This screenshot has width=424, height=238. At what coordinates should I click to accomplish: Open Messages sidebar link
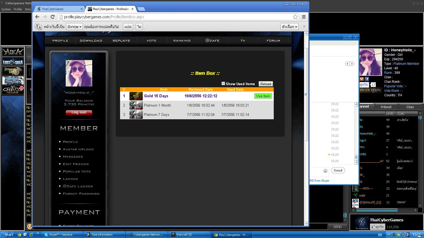click(x=73, y=157)
